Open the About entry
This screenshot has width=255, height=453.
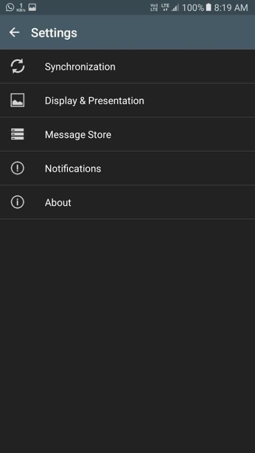[x=127, y=202]
